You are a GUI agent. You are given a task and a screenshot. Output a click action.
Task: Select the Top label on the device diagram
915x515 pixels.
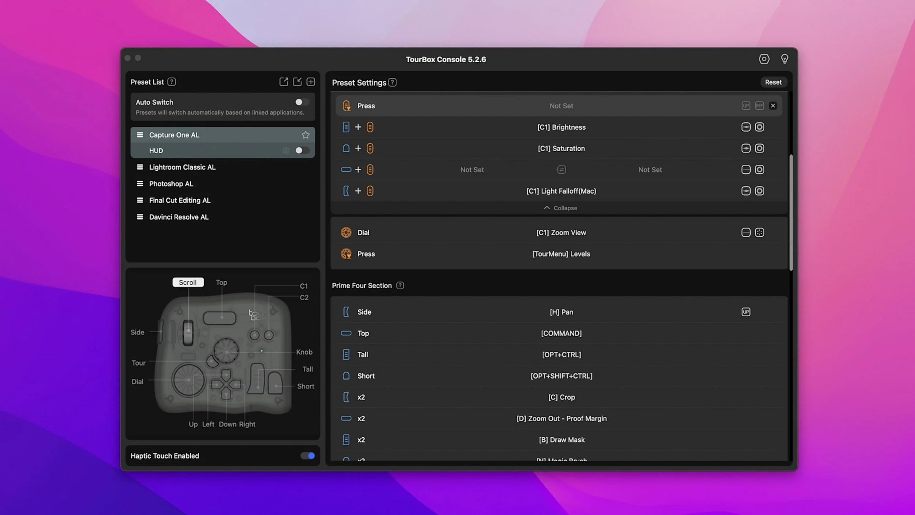221,282
